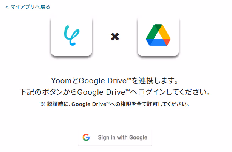Image resolution: width=232 pixels, height=152 pixels.
Task: Select the white Google Drive card
Action: (x=158, y=37)
